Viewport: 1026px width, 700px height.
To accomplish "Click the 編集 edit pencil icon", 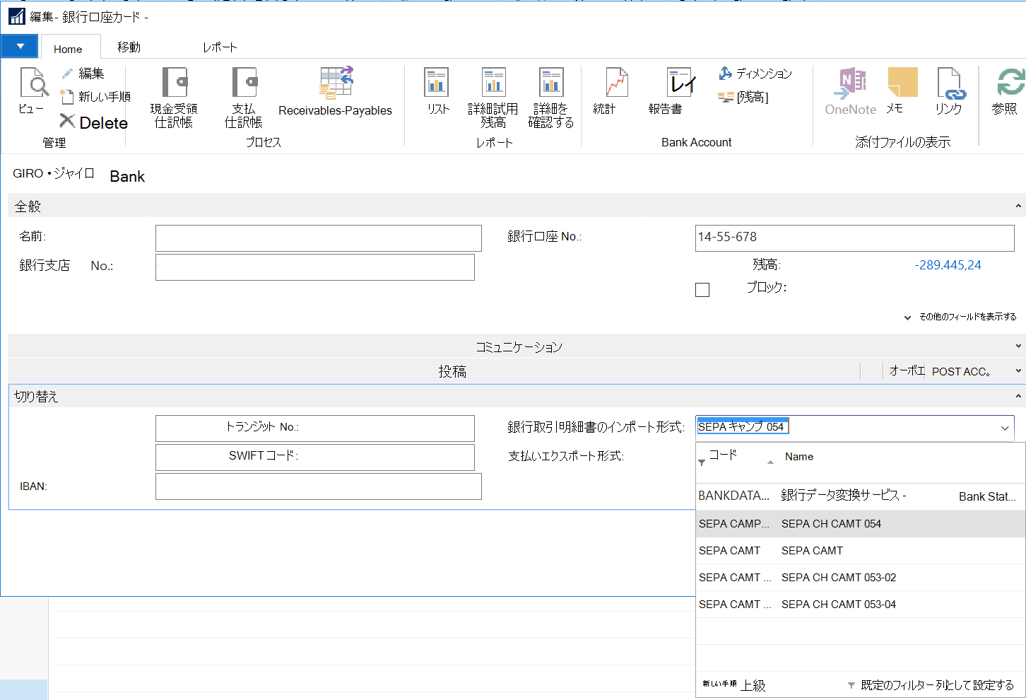I will tap(68, 74).
